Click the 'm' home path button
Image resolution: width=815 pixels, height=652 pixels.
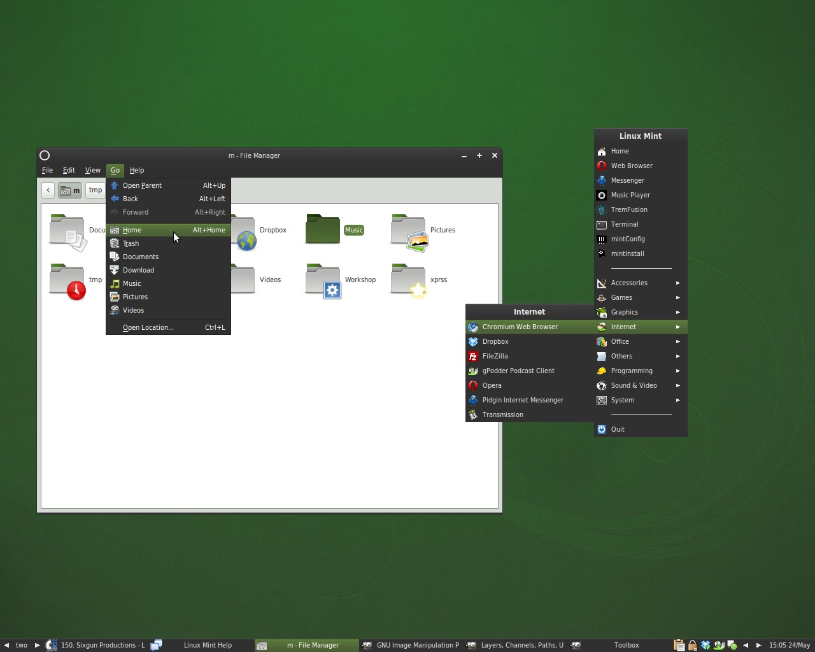click(70, 190)
